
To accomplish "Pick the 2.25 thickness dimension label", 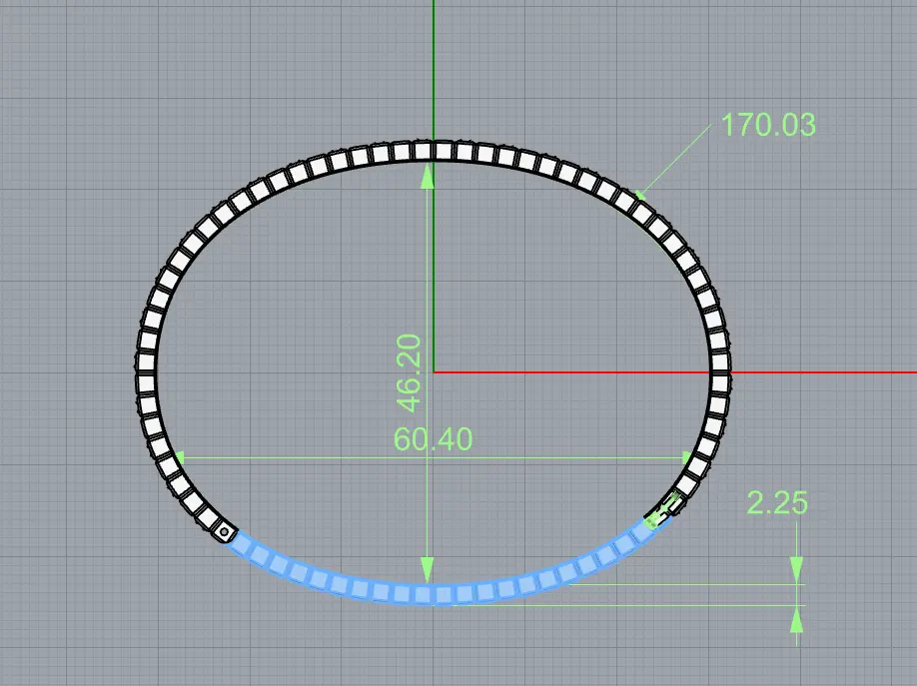I will click(x=777, y=503).
